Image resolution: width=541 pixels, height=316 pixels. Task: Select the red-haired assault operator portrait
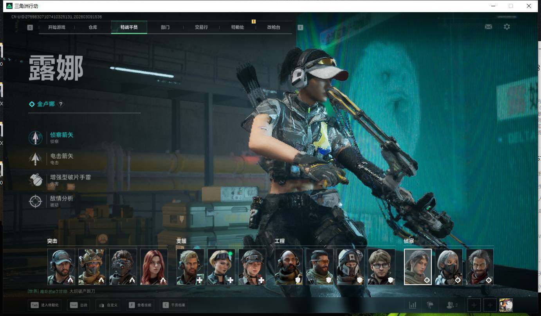point(154,267)
